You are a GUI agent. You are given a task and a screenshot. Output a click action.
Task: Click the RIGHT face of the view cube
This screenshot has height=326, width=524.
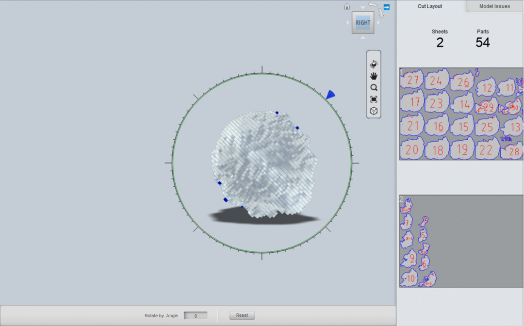coord(363,23)
